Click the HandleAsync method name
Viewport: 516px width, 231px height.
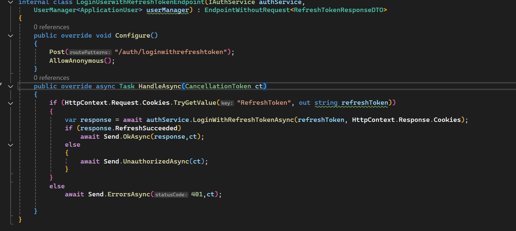[x=160, y=86]
